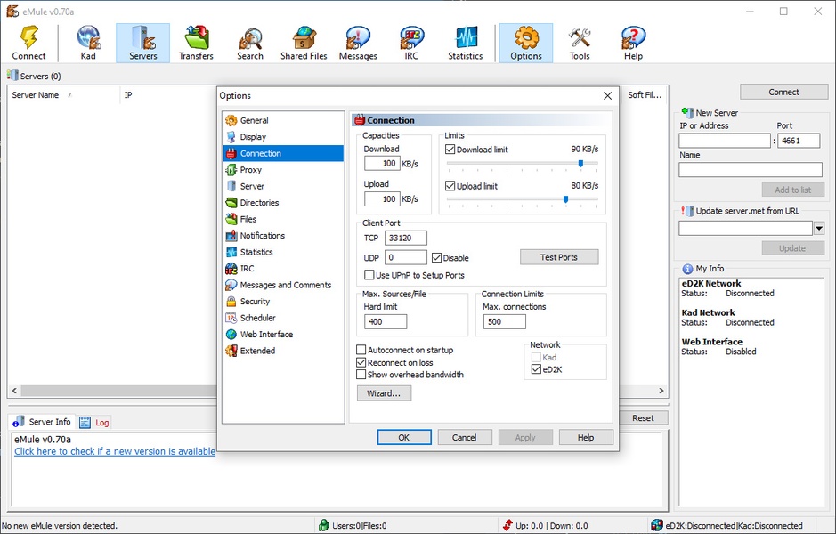Click the new version check link

[x=115, y=451]
